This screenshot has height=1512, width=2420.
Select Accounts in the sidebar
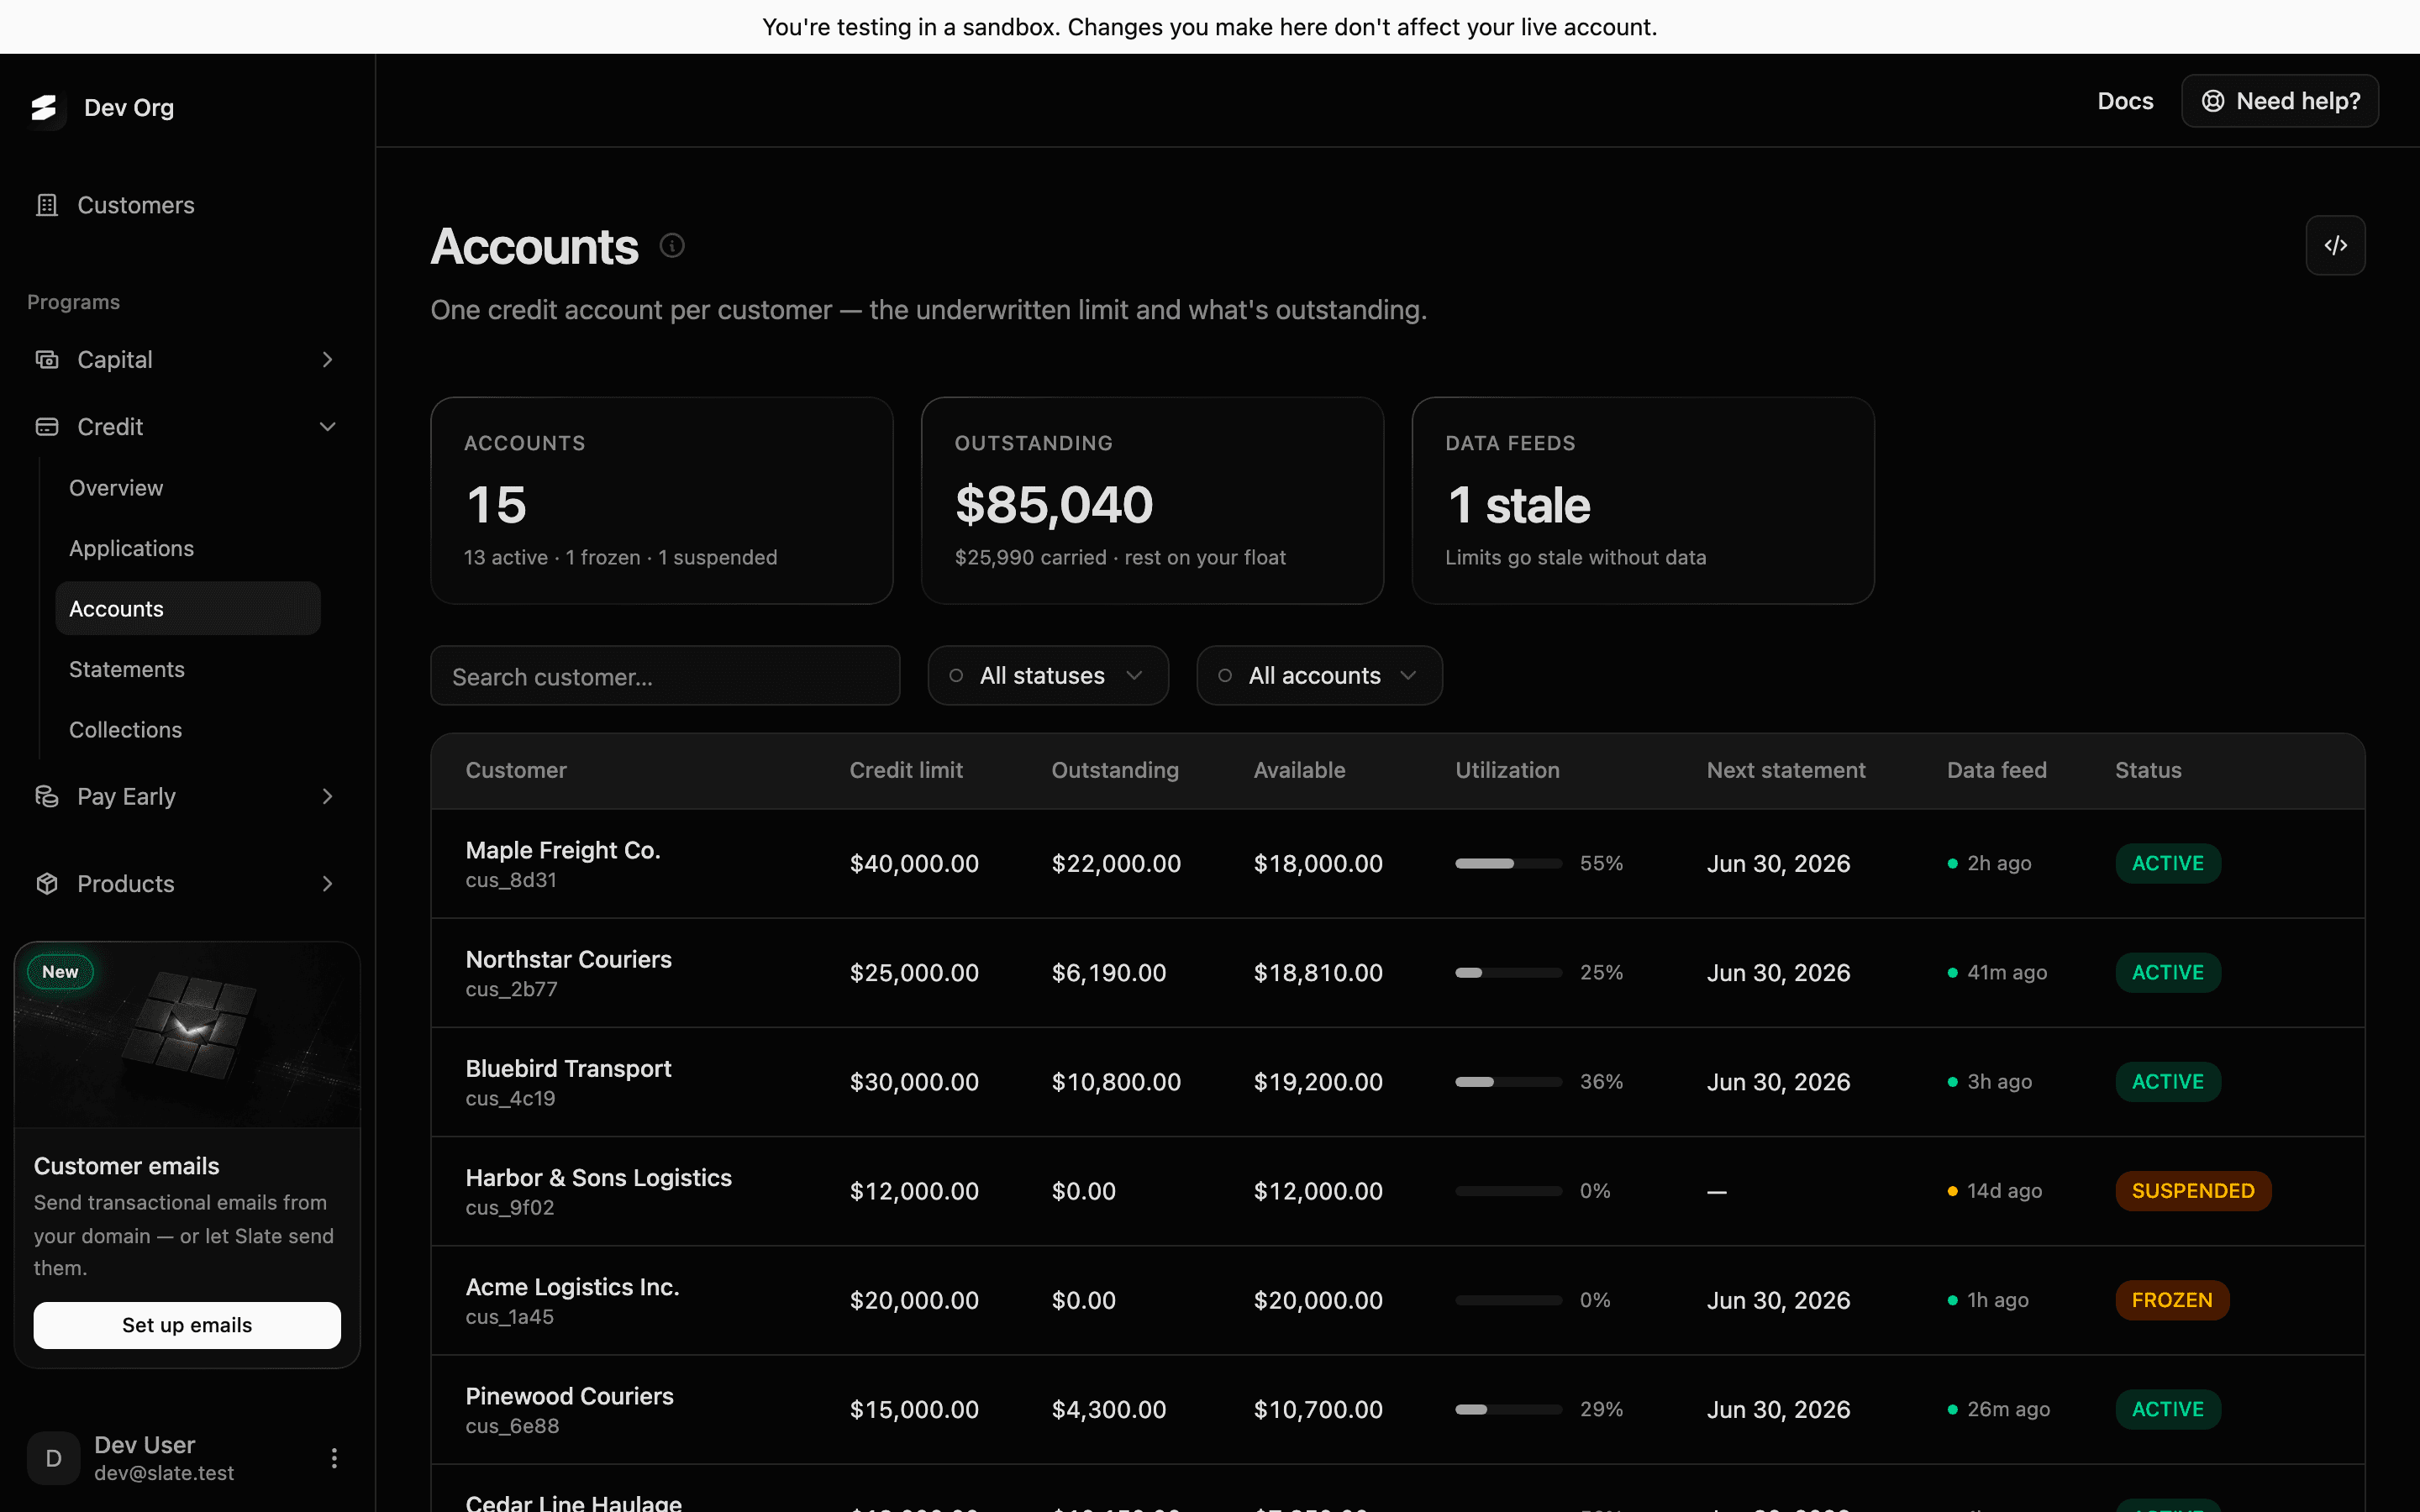point(188,608)
